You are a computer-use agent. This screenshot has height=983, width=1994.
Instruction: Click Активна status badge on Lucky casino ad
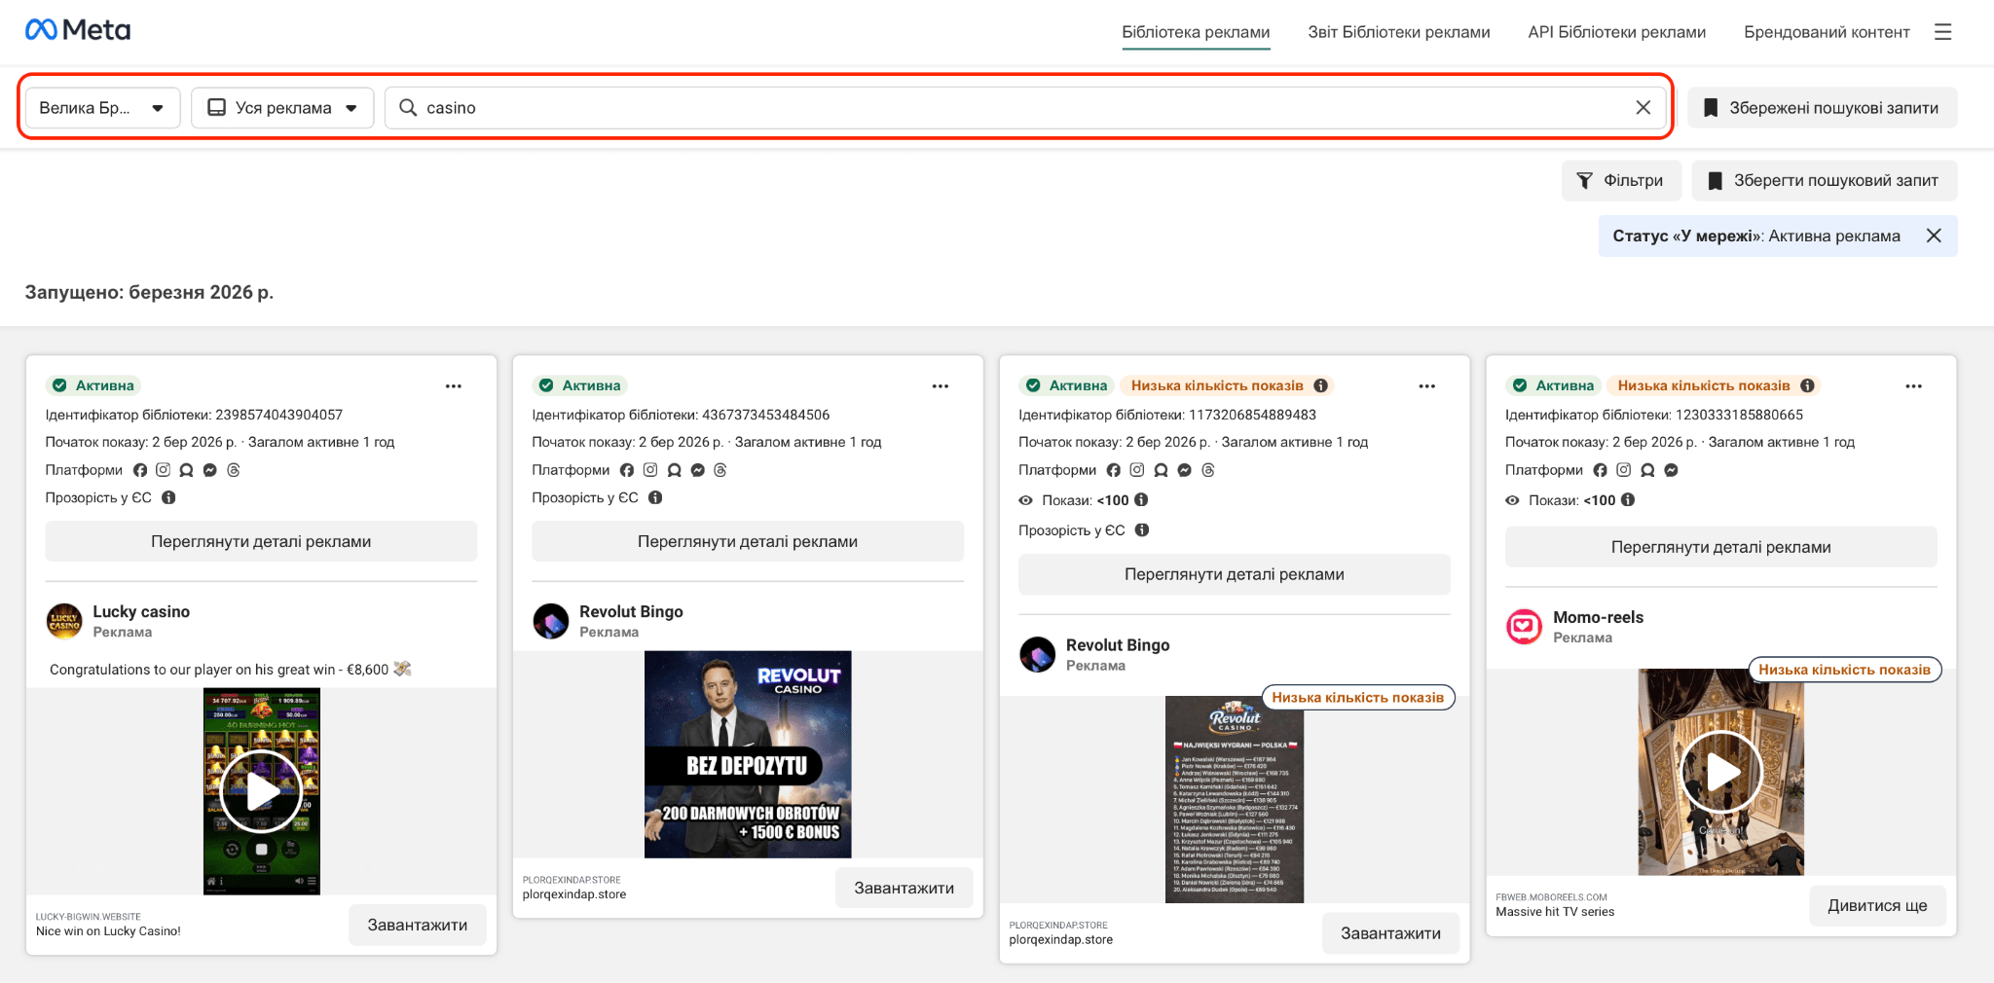94,385
